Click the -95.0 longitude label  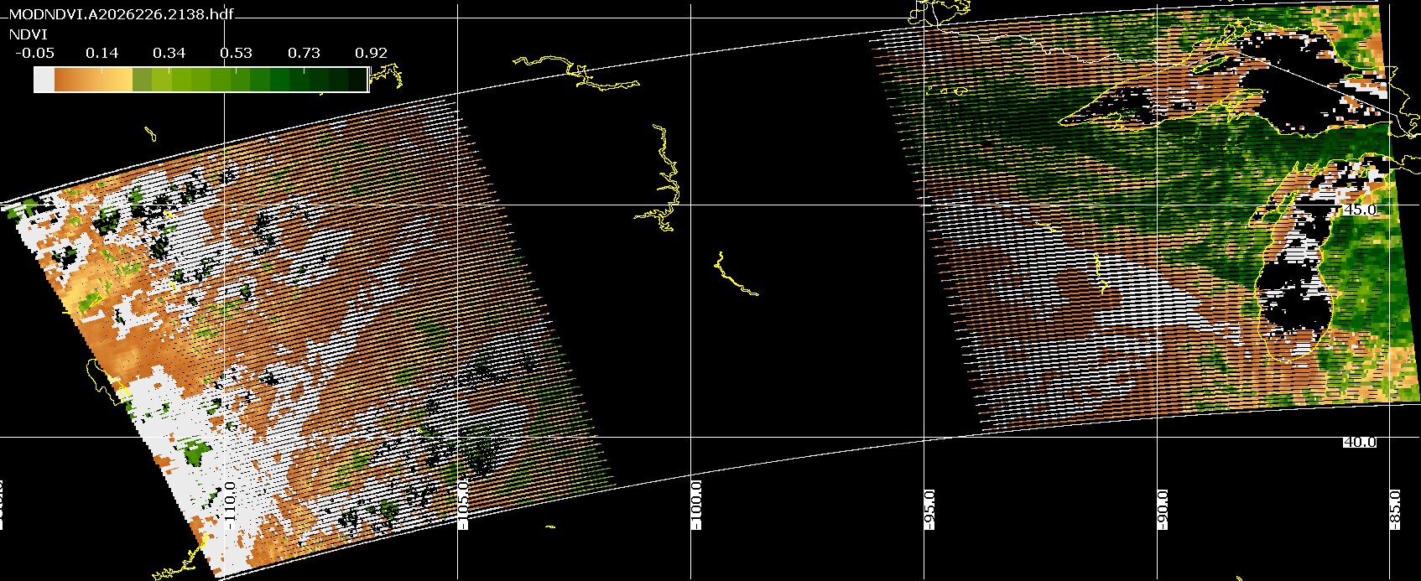point(929,510)
